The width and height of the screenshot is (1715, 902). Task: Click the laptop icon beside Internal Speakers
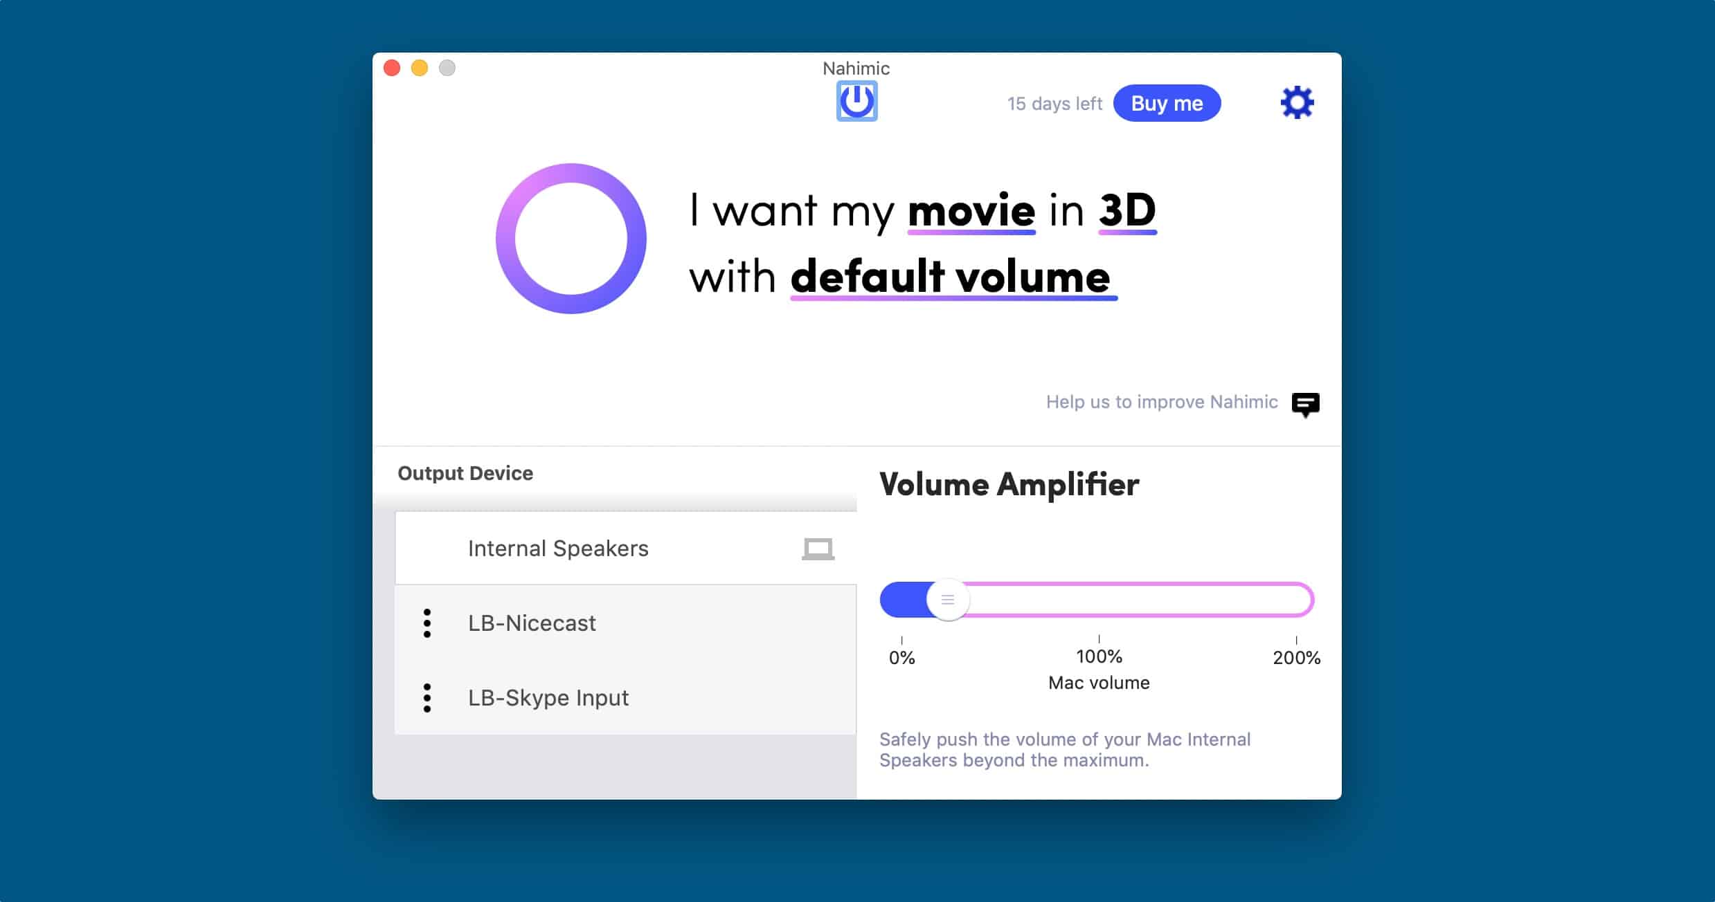tap(818, 549)
